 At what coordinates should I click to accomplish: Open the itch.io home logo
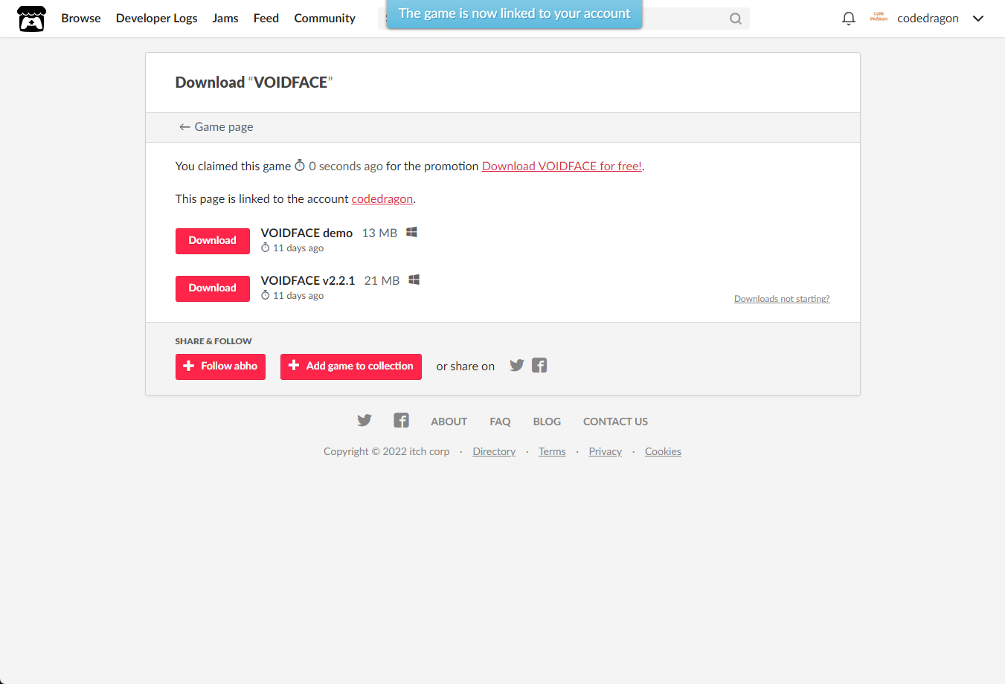(x=31, y=19)
